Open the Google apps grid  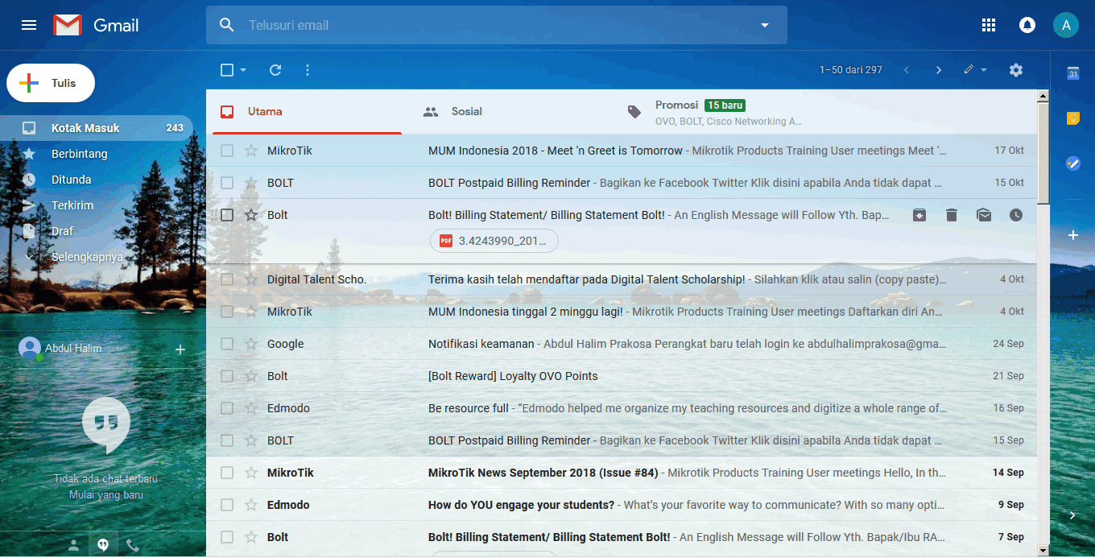pyautogui.click(x=989, y=25)
